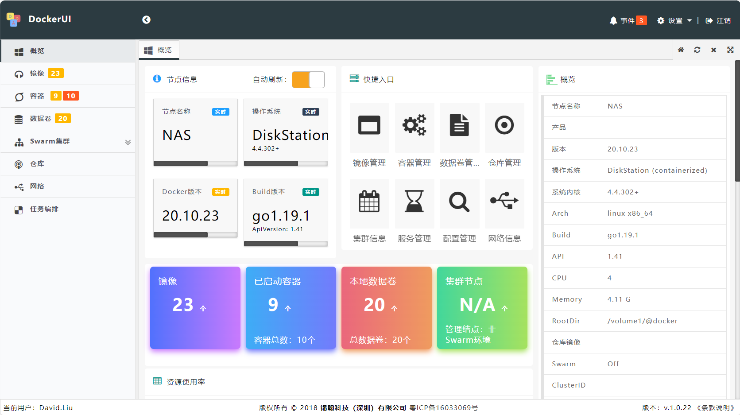Open the 设置 settings dropdown
This screenshot has height=415, width=740.
pyautogui.click(x=674, y=21)
